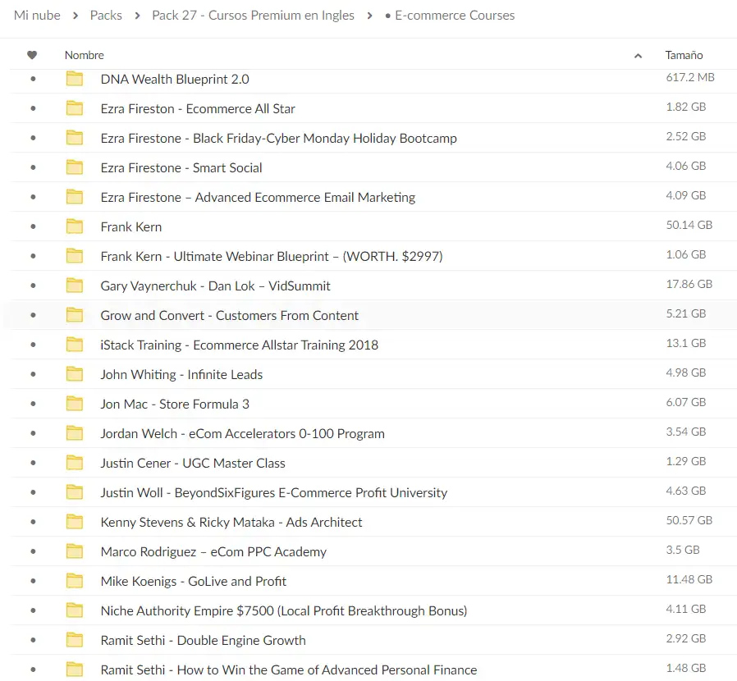Open Niche Authority Empire folder icon
This screenshot has width=737, height=681.
[x=74, y=610]
